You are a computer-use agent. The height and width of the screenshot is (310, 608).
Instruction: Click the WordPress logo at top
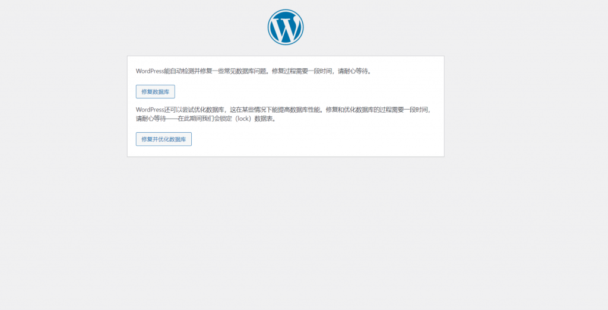pos(286,27)
